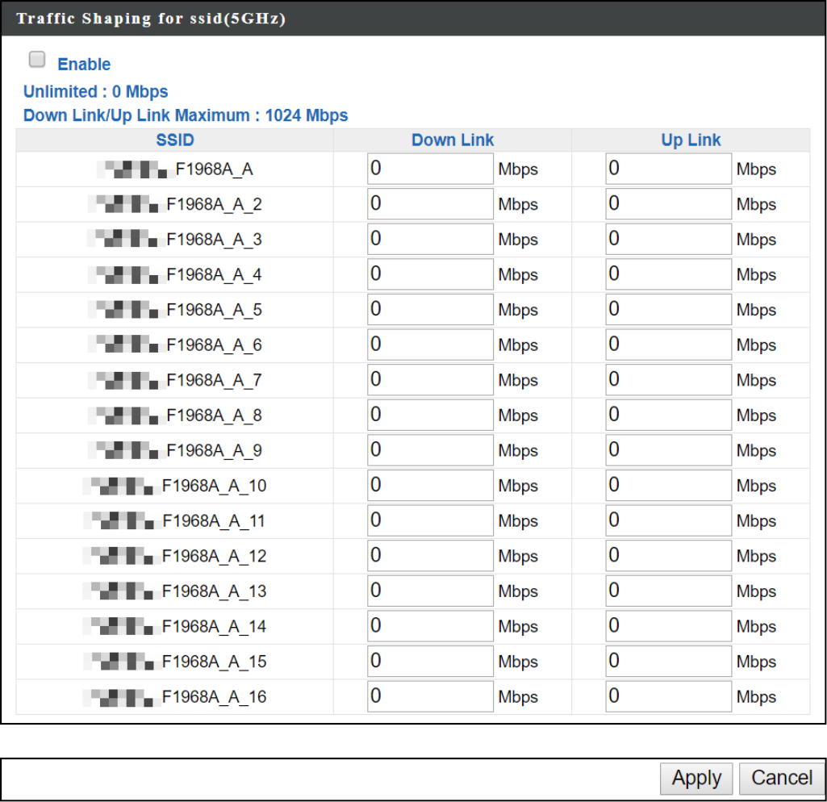Viewport: 827px width, 802px height.
Task: Select Down Link field in F1968A_A_14 row
Action: pos(430,626)
